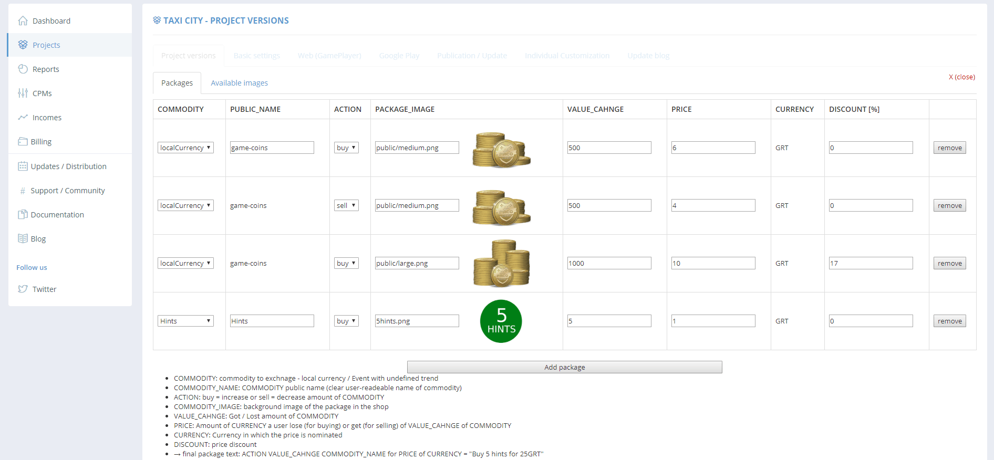Switch to Available images tab
The height and width of the screenshot is (460, 994).
pyautogui.click(x=239, y=83)
